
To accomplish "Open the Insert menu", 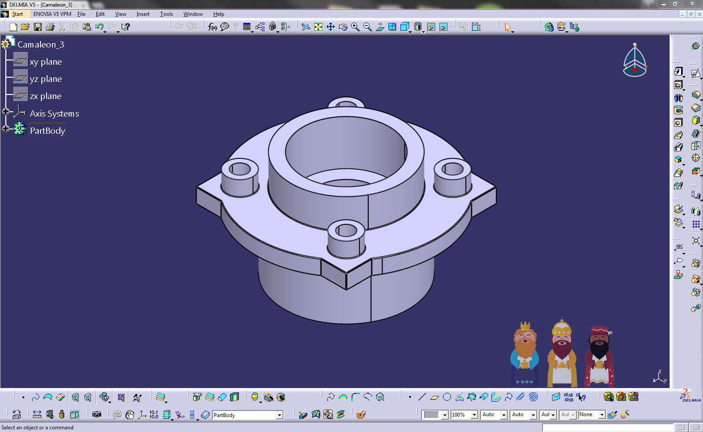I will tap(143, 14).
